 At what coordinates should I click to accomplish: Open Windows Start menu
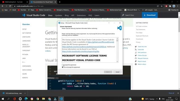3,99
